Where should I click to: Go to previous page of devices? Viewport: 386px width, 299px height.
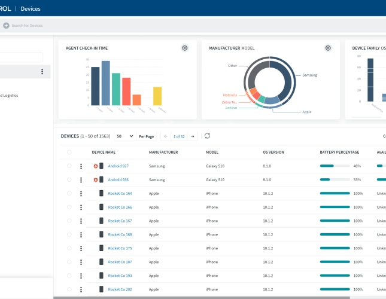coord(166,136)
